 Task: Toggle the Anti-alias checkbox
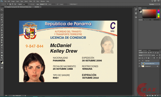29,4
